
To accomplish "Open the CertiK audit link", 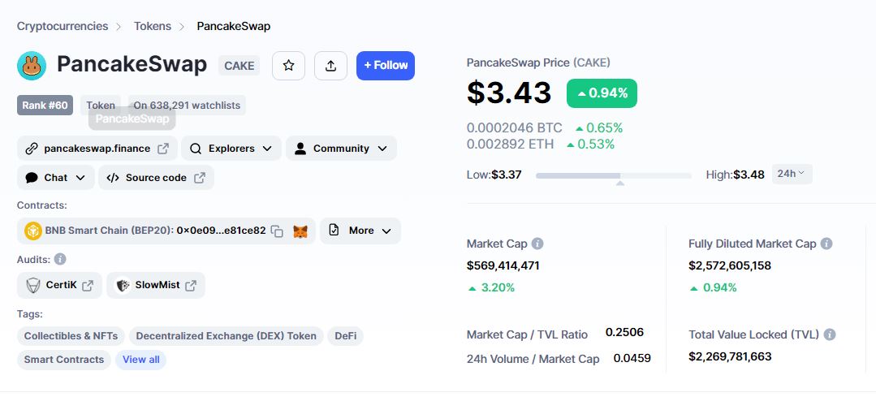I will (x=59, y=285).
